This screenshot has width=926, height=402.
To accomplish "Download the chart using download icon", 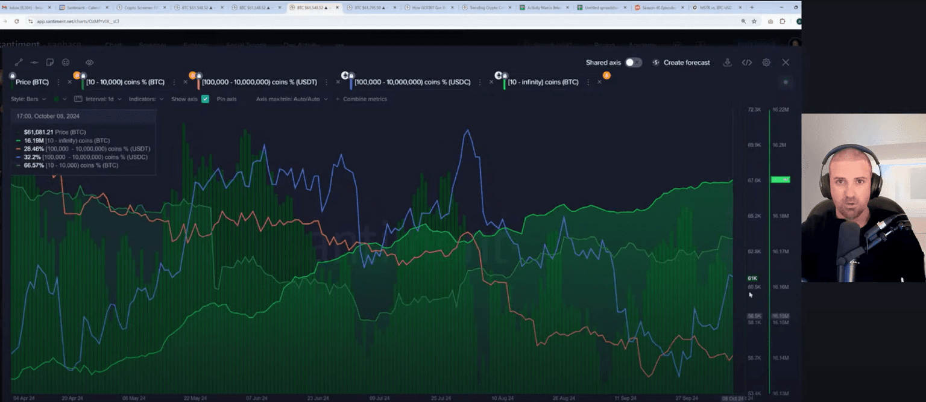I will (x=728, y=63).
